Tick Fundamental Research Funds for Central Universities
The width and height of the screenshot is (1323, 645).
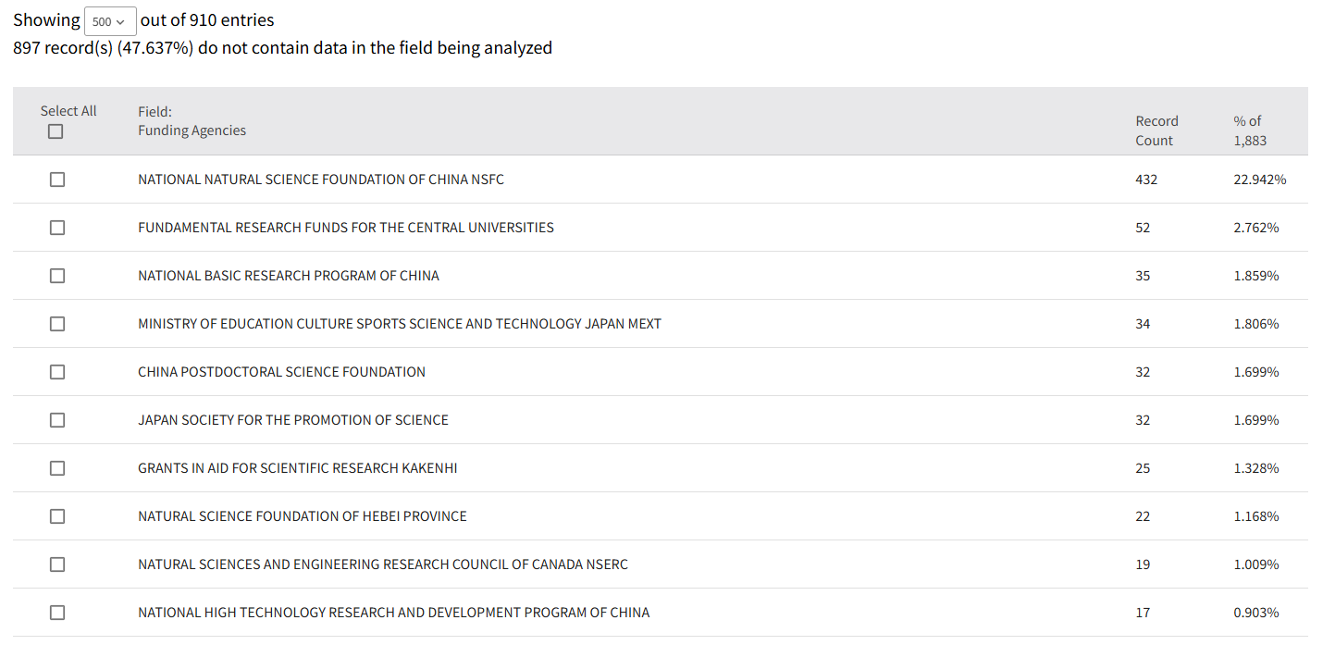point(57,228)
